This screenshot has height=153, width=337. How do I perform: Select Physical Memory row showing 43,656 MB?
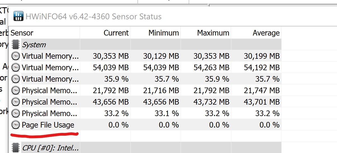pyautogui.click(x=145, y=102)
